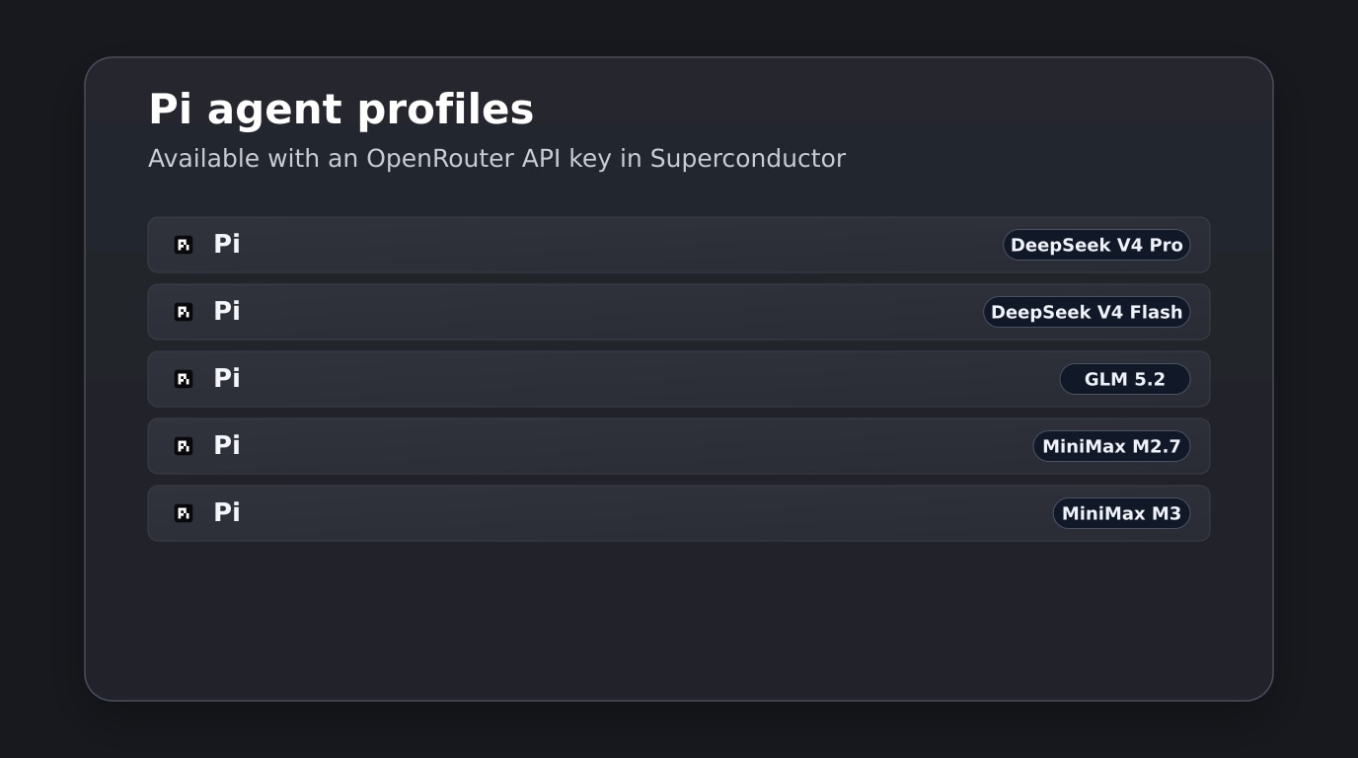1358x758 pixels.
Task: Click the Pi label in the MiniMax M3 row
Action: coord(227,512)
